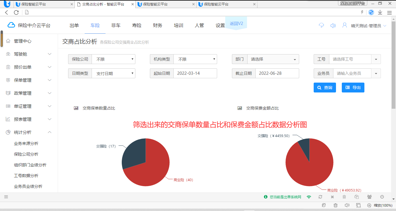The image size is (396, 211).
Task: Open the 设置 top menu
Action: 220,26
